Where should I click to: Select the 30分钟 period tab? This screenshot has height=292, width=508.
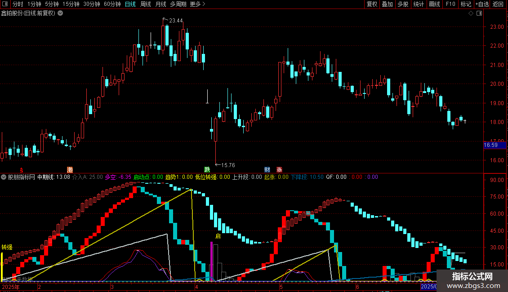92,4
